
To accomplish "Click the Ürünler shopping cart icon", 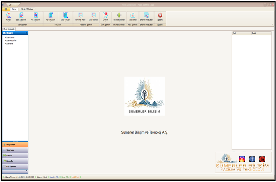I will coord(105,15).
